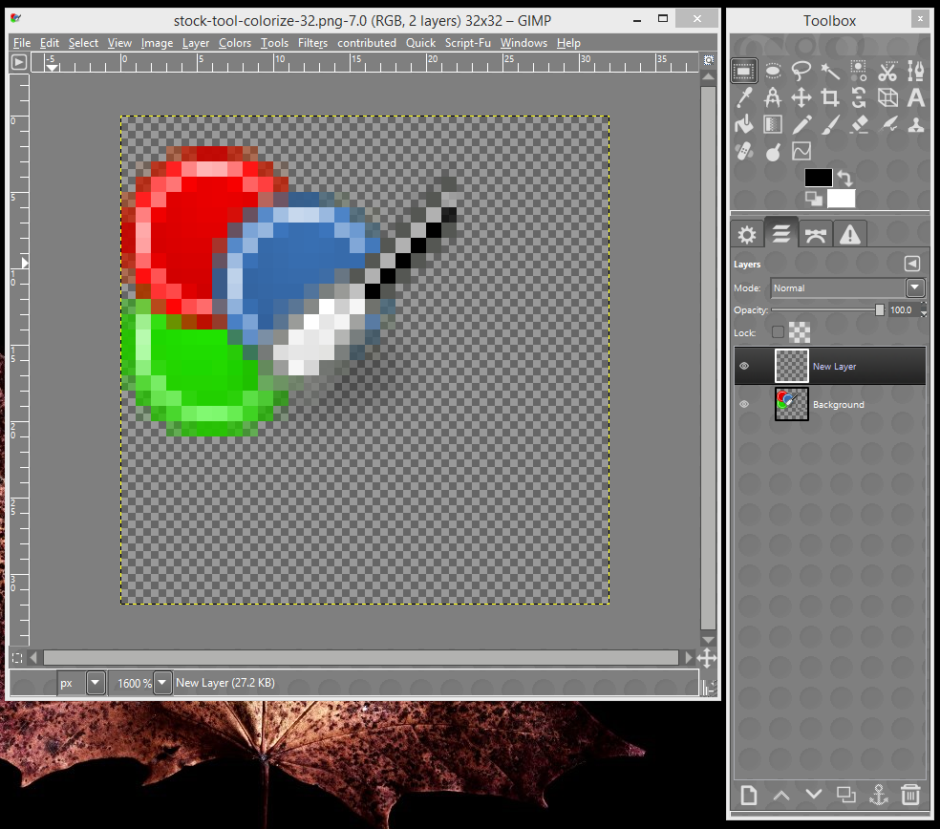Create a new layer button
The width and height of the screenshot is (940, 829).
click(x=749, y=796)
